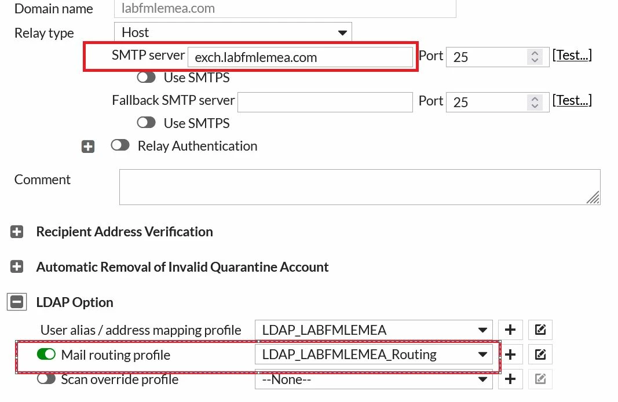Toggle Use SMTPS for Fallback SMTP server

coord(146,123)
